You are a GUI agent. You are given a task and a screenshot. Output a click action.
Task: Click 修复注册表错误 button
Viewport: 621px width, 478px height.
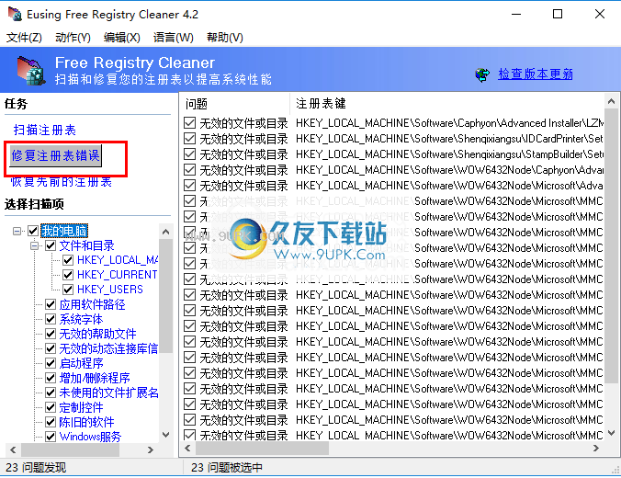point(55,155)
